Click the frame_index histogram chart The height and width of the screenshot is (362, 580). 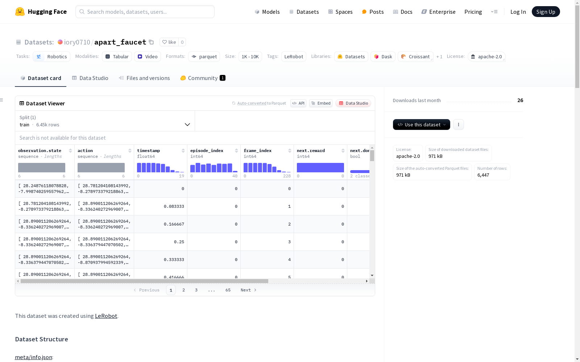point(267,167)
